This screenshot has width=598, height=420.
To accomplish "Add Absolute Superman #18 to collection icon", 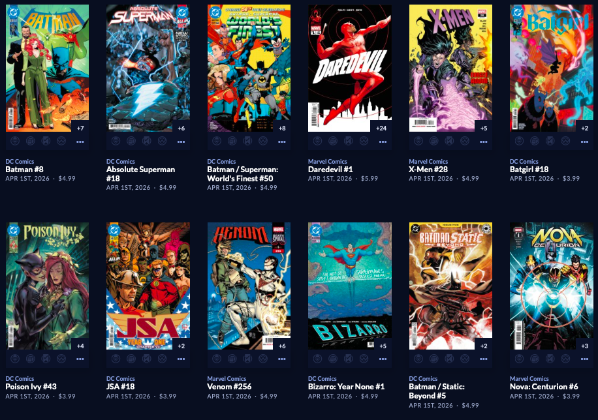I will 131,142.
